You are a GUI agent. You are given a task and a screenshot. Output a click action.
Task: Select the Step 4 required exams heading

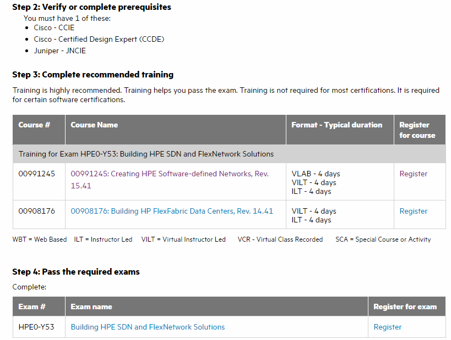pyautogui.click(x=76, y=272)
